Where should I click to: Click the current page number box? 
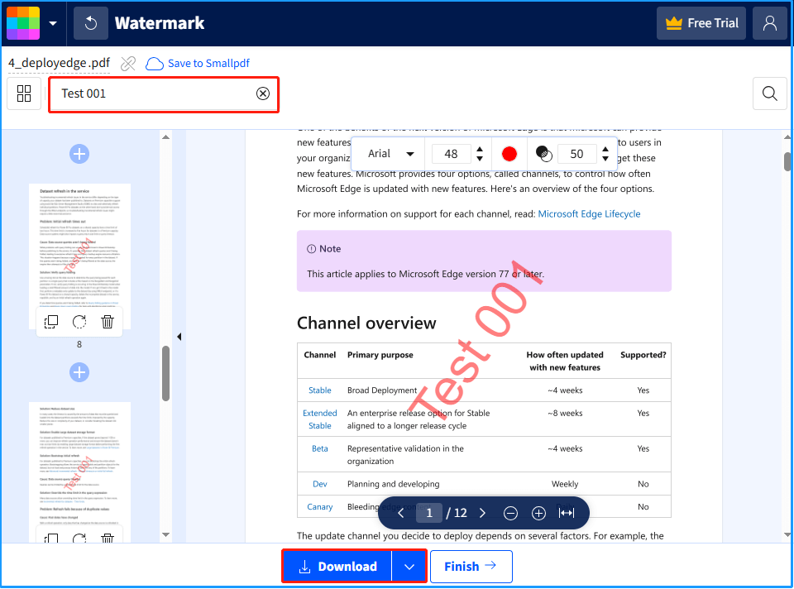429,514
